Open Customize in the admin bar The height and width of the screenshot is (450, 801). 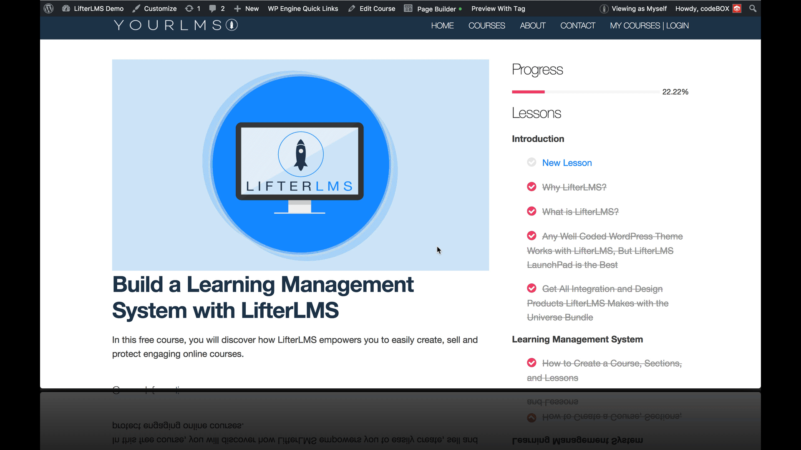pyautogui.click(x=160, y=8)
